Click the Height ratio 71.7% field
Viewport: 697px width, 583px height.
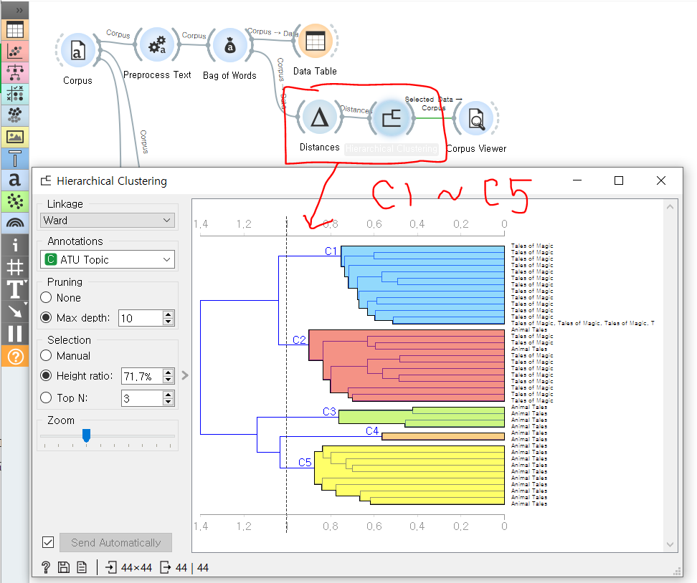142,376
